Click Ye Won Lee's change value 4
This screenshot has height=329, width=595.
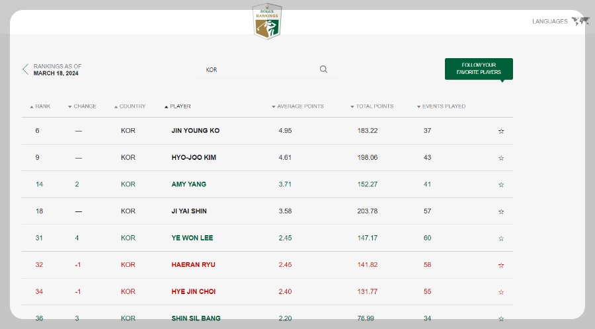(x=77, y=238)
